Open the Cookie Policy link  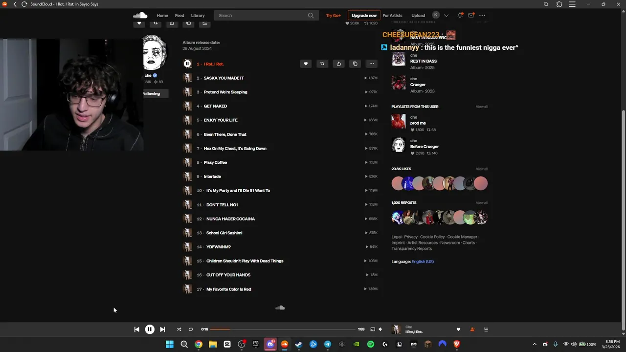point(432,237)
